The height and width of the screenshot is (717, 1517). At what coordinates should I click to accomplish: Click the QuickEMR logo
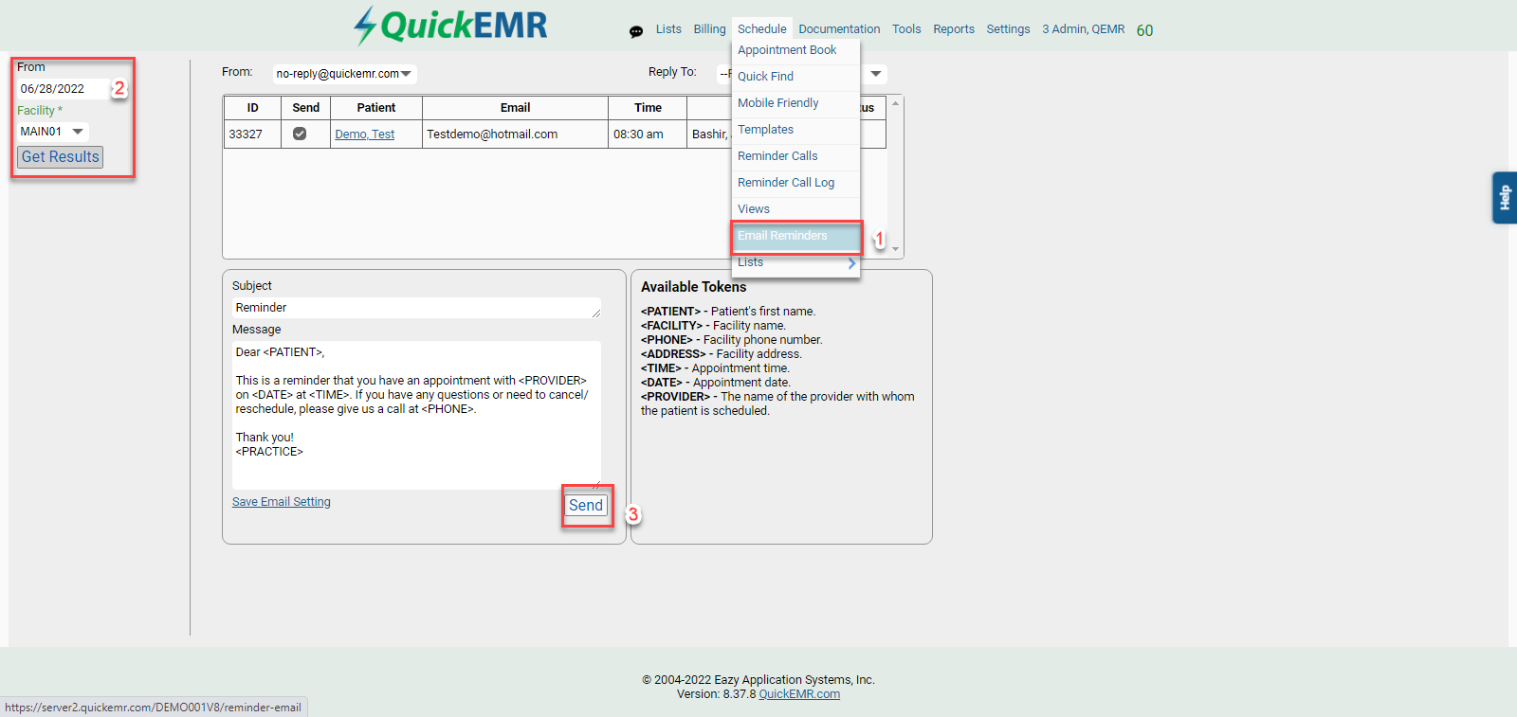point(450,26)
